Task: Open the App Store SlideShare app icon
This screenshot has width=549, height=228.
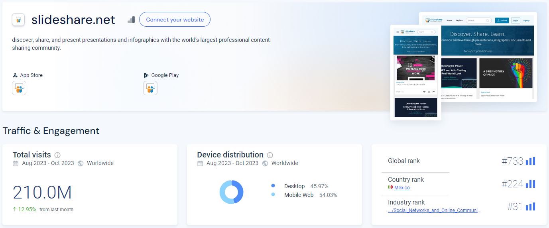Action: pos(19,88)
